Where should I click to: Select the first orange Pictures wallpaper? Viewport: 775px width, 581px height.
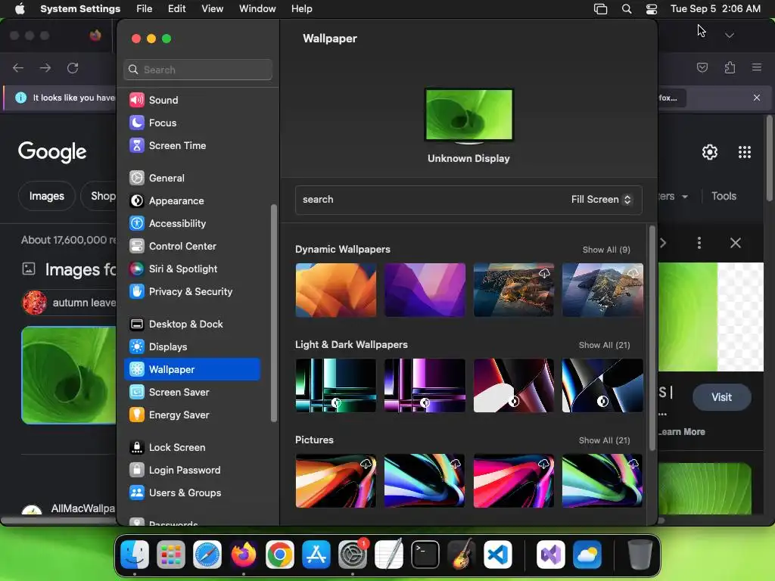(335, 480)
